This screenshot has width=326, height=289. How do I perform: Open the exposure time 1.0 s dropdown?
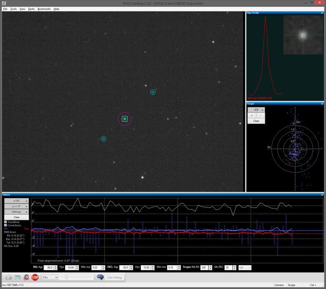click(x=49, y=277)
